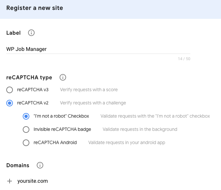Click the reCAPTCHA Android label text
The width and height of the screenshot is (221, 190).
tap(55, 142)
